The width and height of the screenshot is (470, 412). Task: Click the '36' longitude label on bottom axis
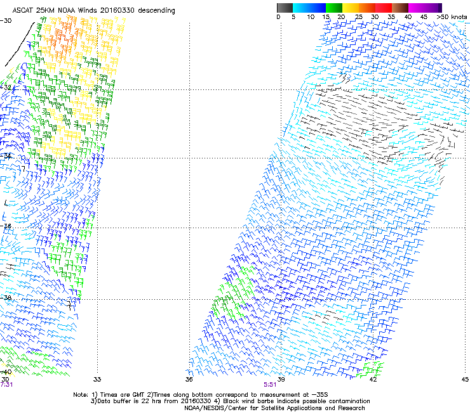click(189, 380)
